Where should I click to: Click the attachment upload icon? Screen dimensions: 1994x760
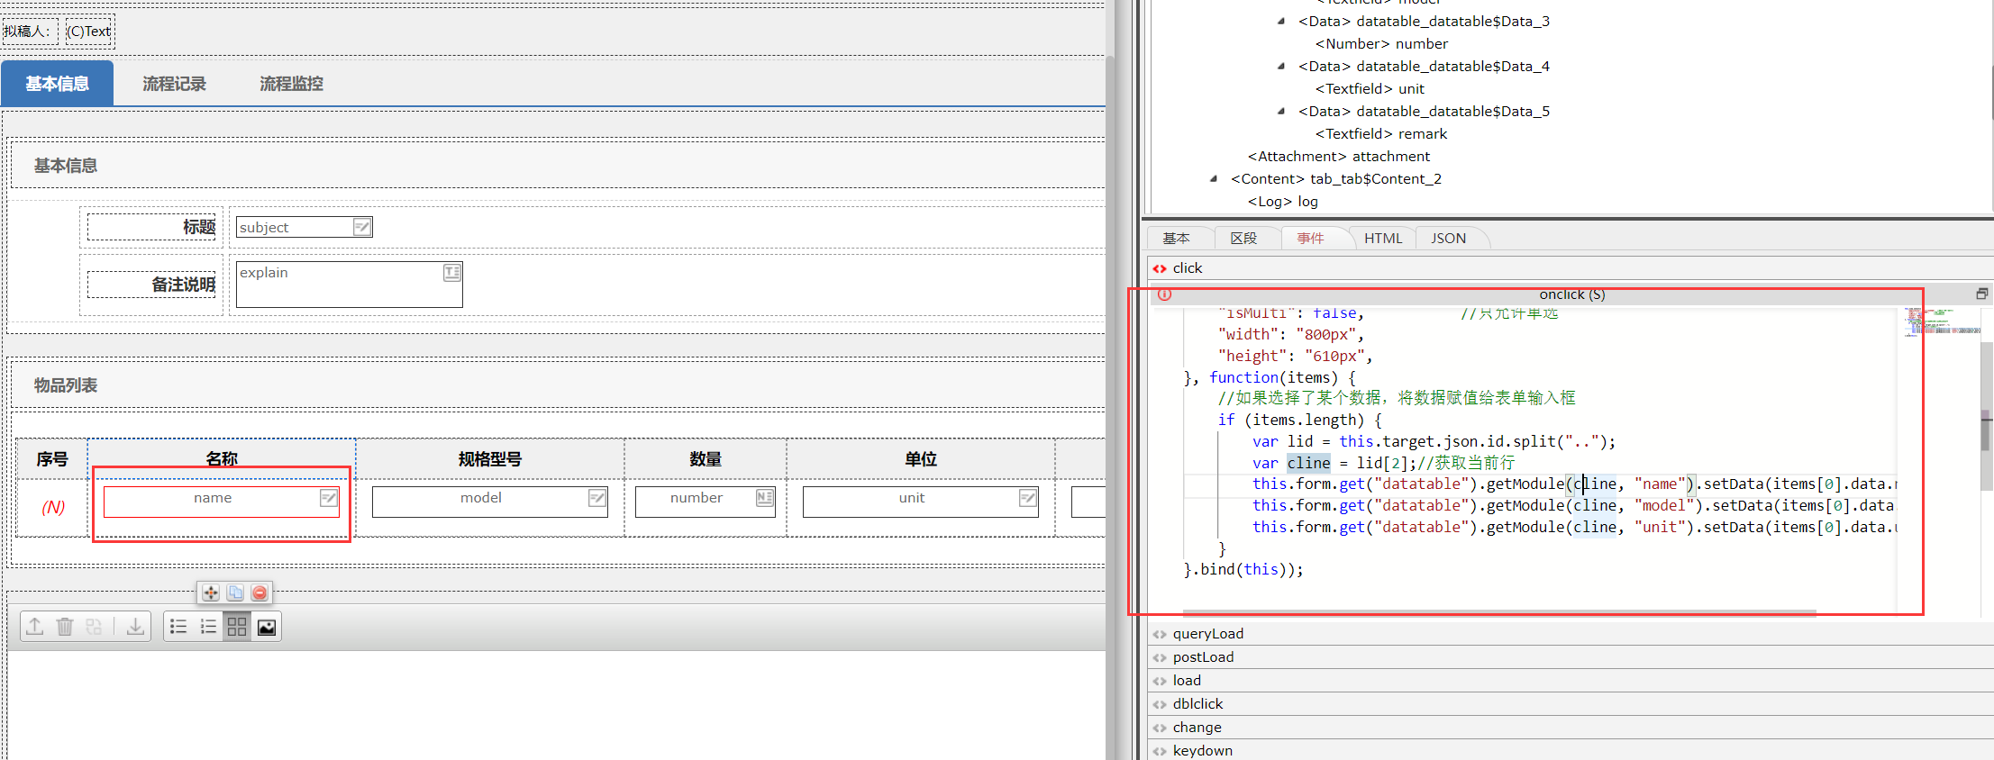click(35, 627)
